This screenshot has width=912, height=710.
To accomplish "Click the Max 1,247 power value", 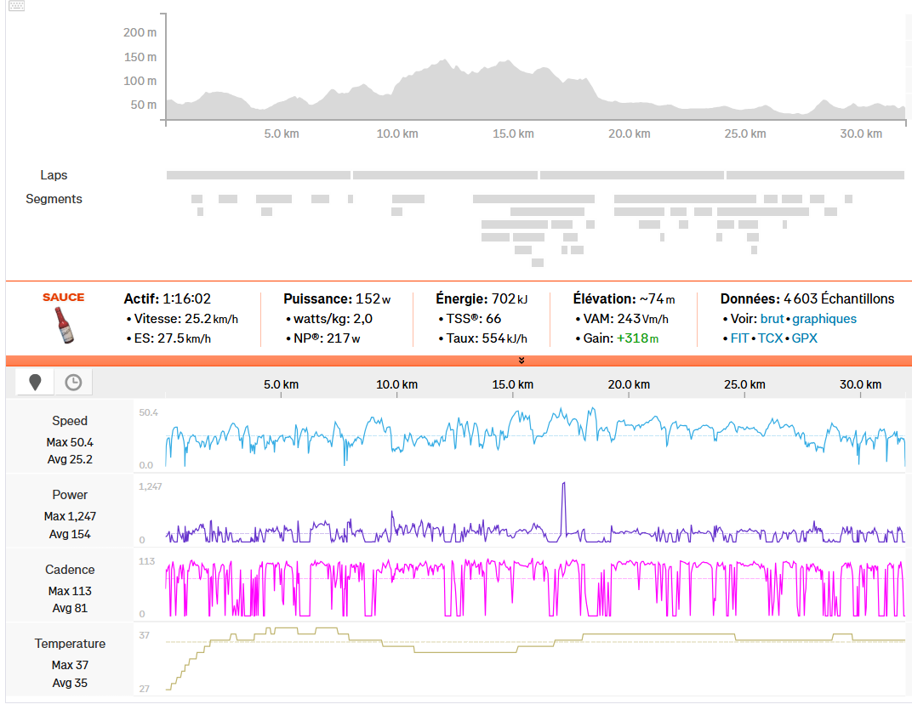I will (70, 516).
